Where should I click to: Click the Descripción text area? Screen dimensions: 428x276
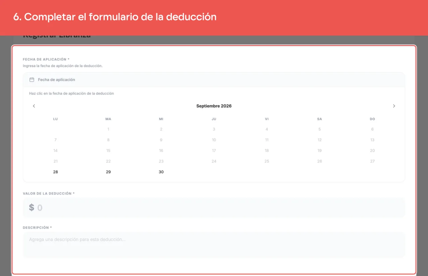[x=214, y=245]
